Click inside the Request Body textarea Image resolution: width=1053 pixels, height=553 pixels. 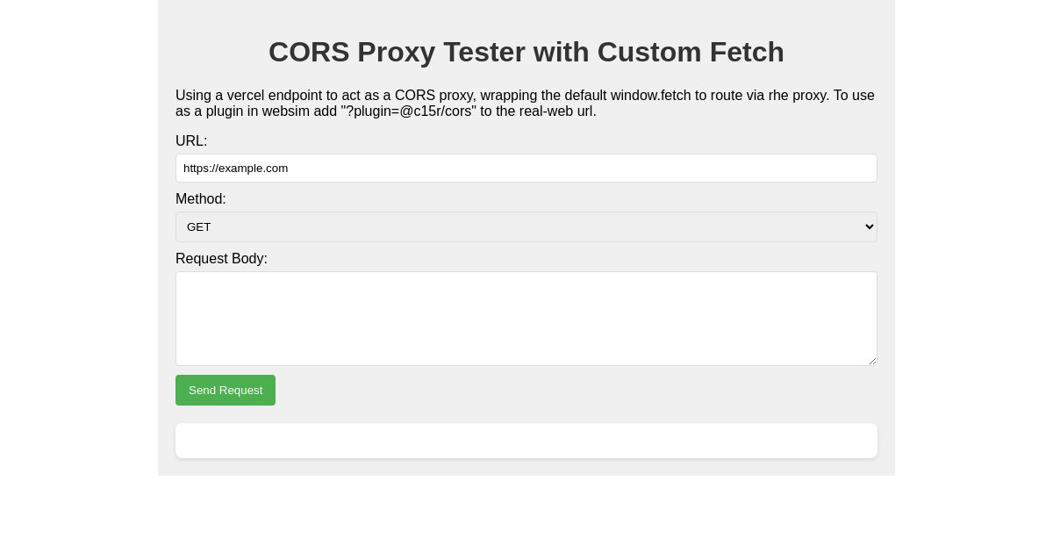[526, 319]
